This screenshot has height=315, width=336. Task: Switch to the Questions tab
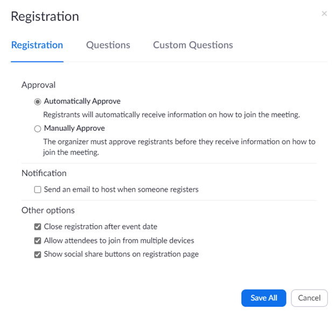pos(108,45)
